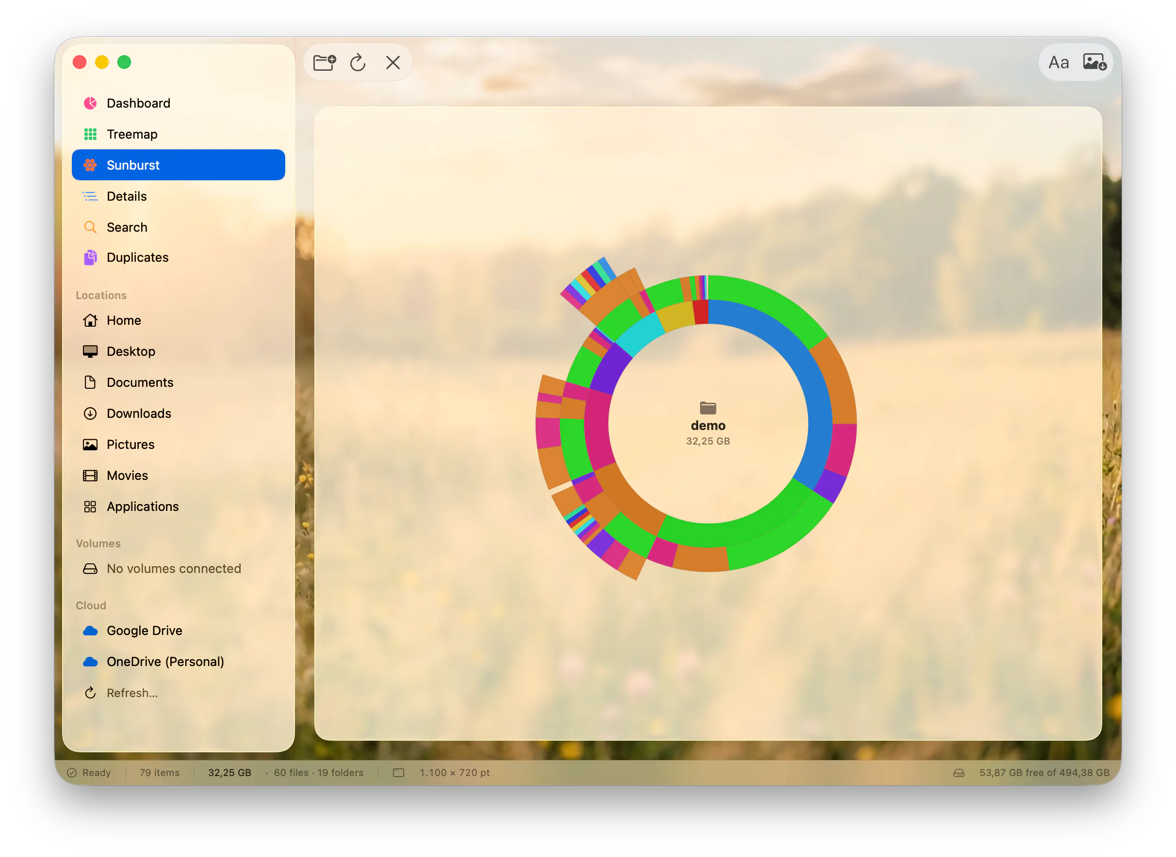
Task: Click the purple Duplicates document icon
Action: tap(90, 258)
